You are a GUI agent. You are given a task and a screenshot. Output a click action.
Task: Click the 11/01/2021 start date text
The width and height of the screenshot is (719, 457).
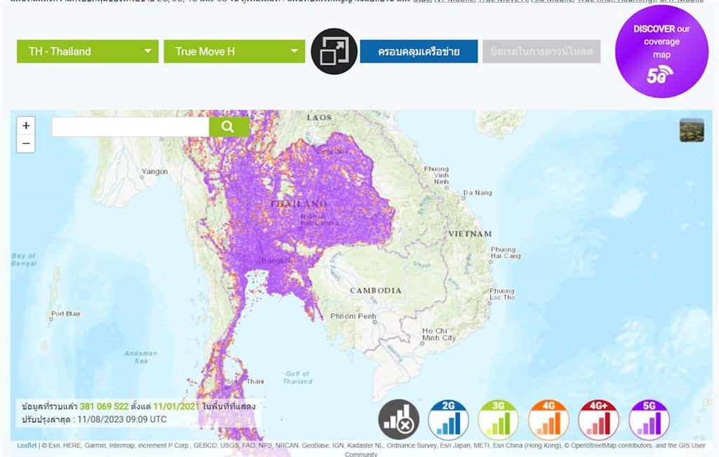pos(176,406)
